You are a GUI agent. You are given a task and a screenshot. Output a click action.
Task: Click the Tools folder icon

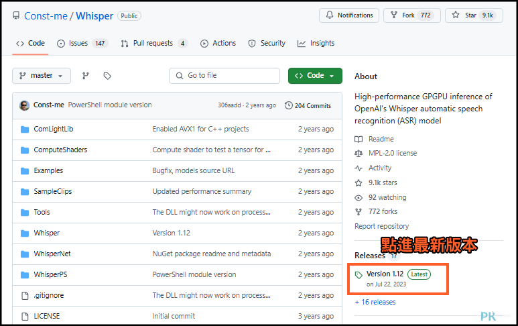coord(25,213)
